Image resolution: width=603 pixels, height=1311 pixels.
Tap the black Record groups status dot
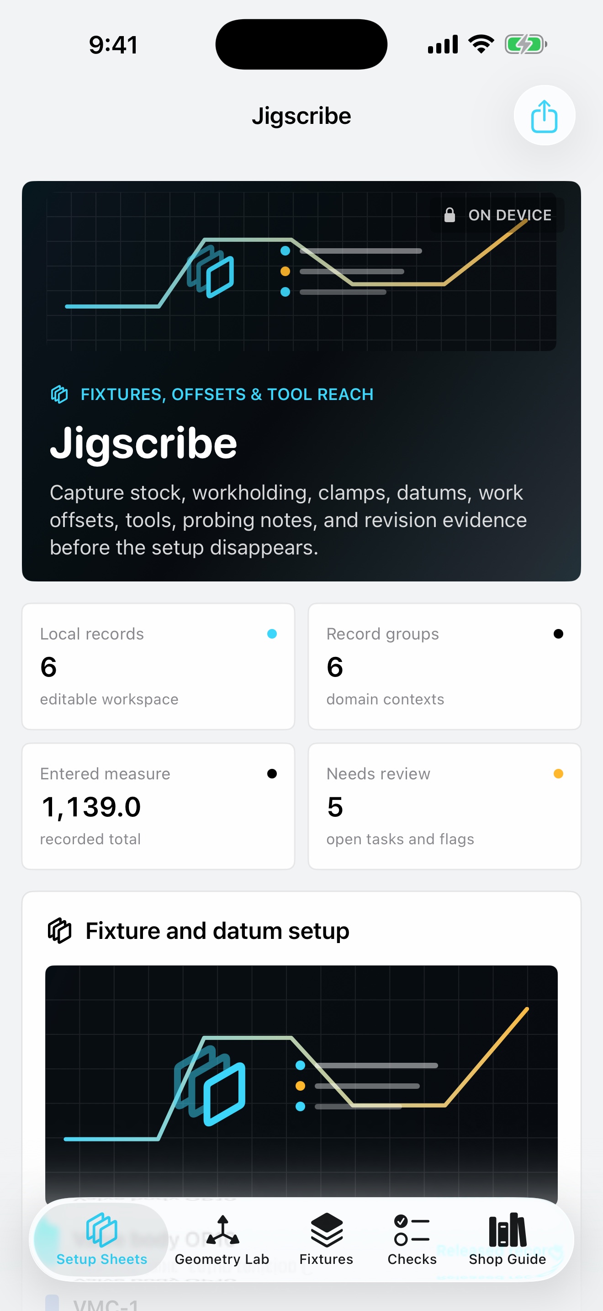(558, 634)
